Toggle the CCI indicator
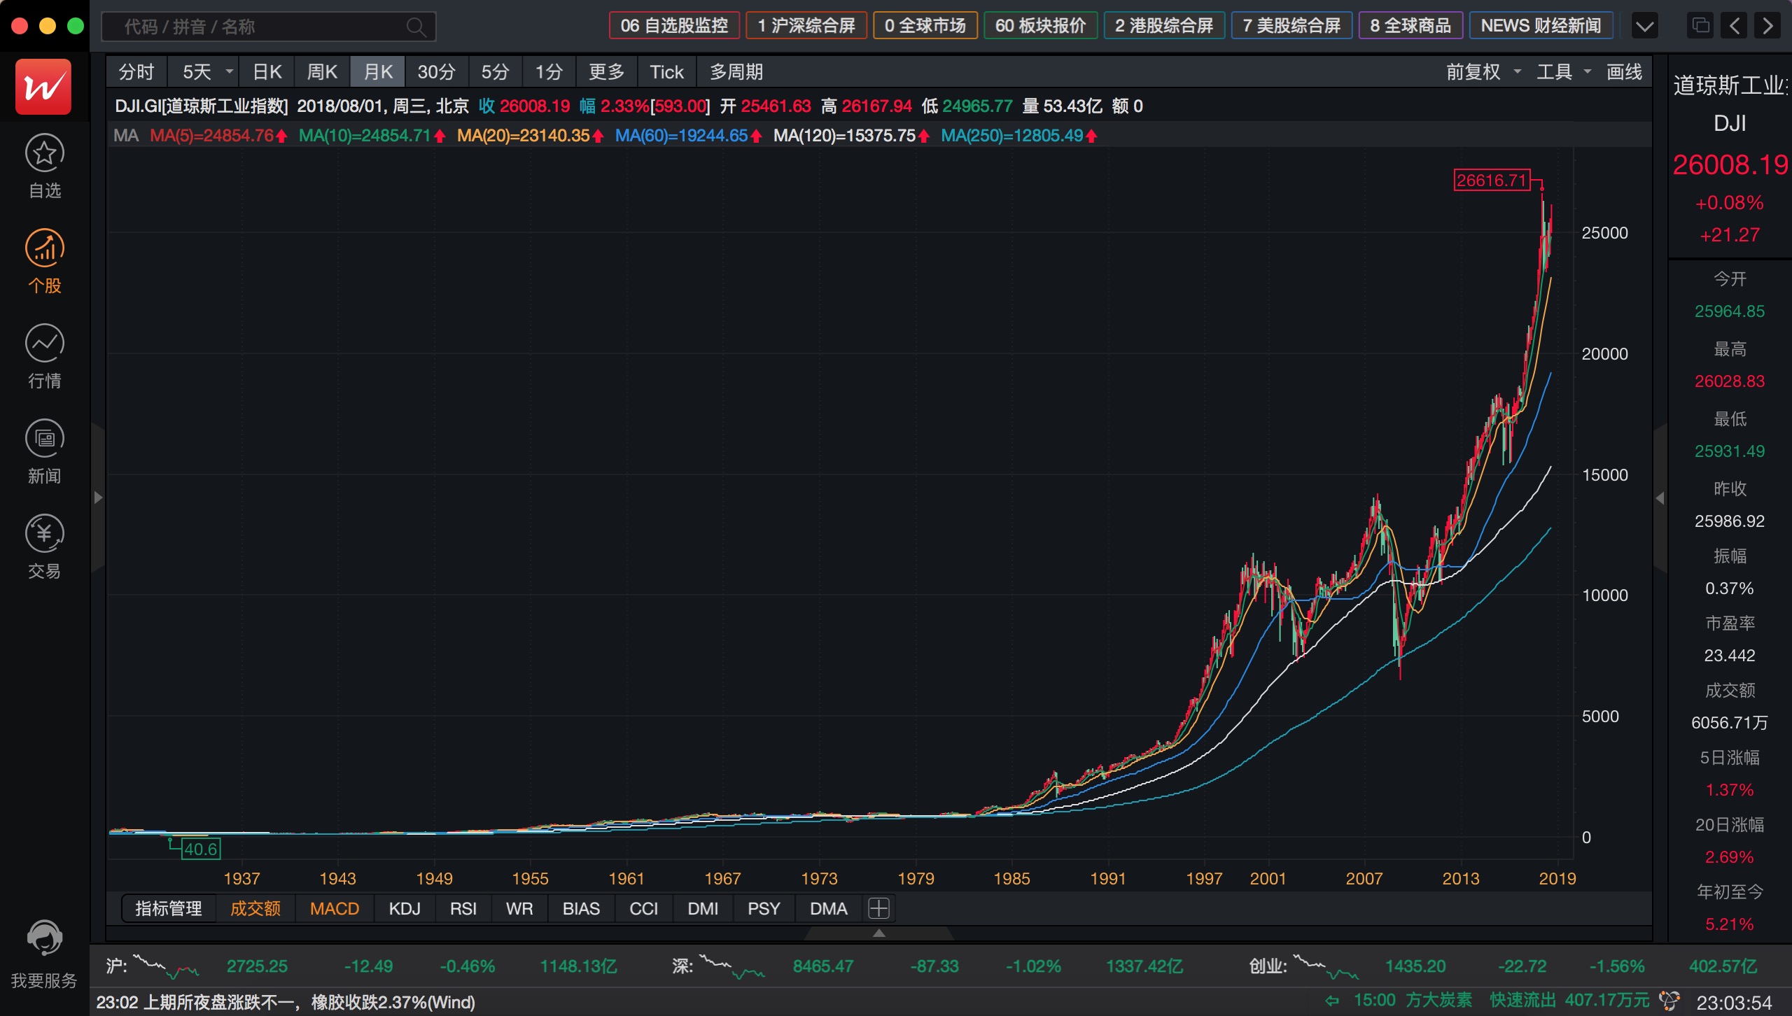 tap(643, 908)
